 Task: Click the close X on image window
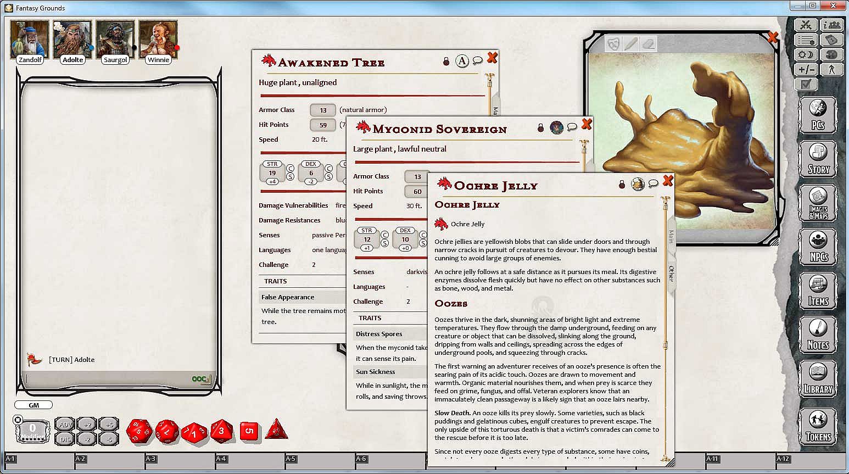(773, 37)
